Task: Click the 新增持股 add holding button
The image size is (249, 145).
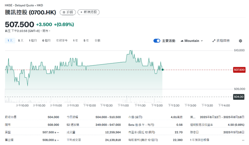Action: click(88, 12)
